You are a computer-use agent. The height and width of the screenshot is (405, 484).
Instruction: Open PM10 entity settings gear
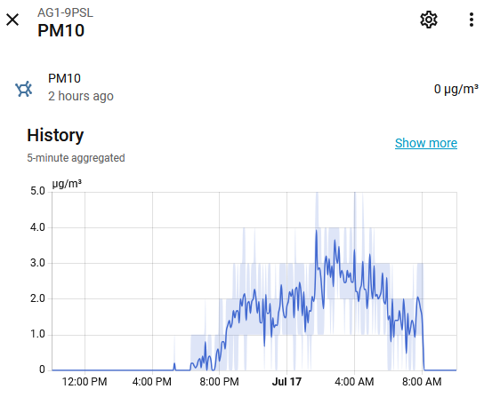click(x=429, y=20)
